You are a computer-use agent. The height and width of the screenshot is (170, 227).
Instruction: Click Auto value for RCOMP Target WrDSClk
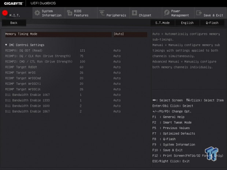click(117, 89)
